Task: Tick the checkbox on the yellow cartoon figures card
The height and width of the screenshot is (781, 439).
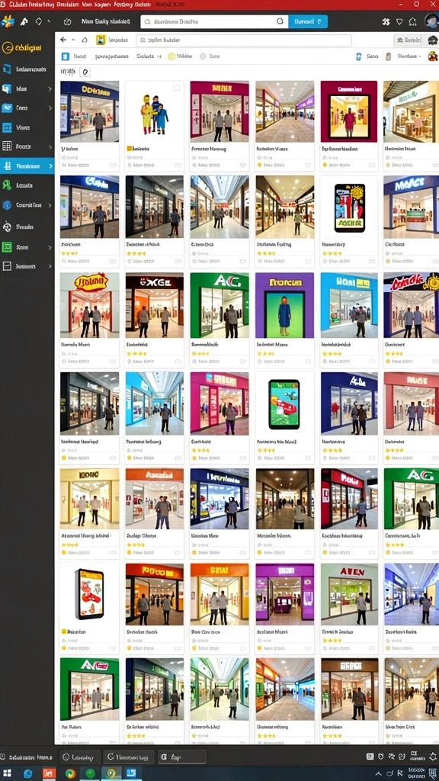Action: click(x=177, y=88)
